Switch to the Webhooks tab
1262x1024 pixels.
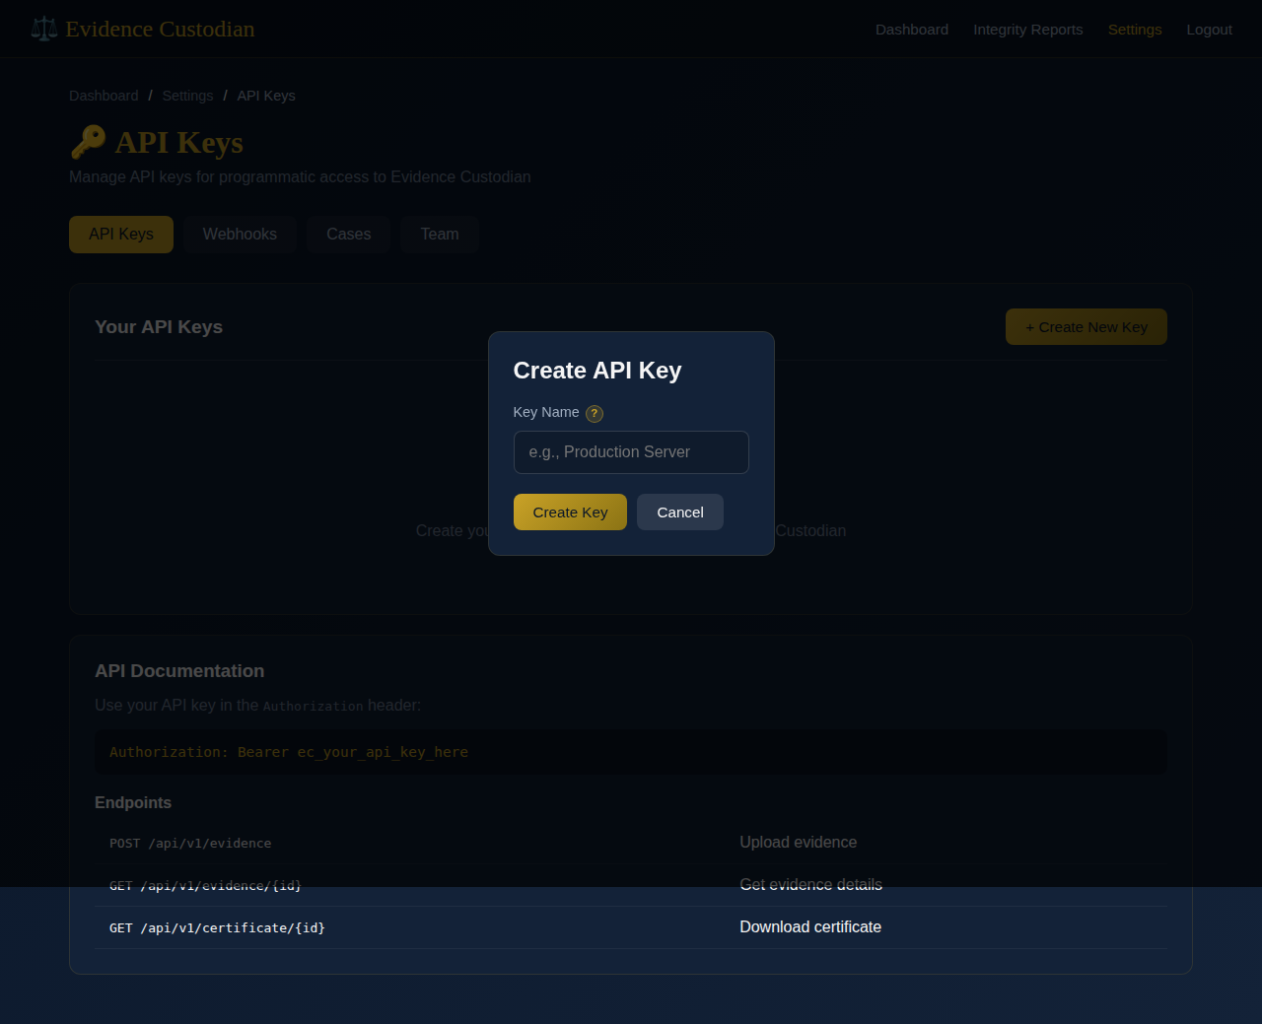(240, 235)
